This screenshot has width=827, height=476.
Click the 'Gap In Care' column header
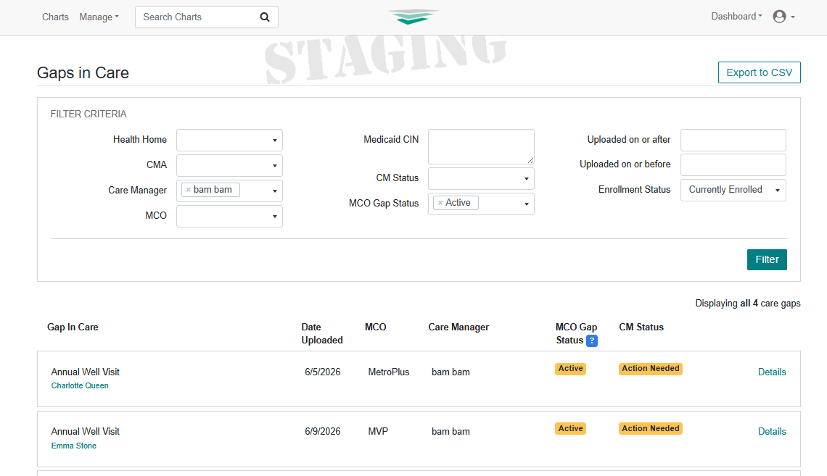click(73, 327)
